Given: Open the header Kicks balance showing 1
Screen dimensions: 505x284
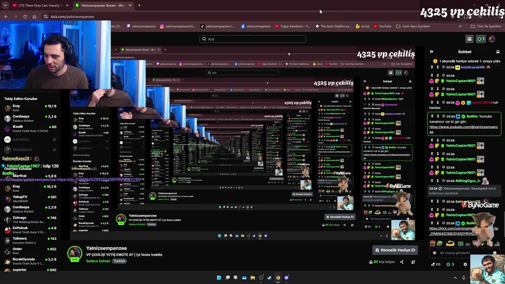Looking at the screenshot, I should point(481,39).
